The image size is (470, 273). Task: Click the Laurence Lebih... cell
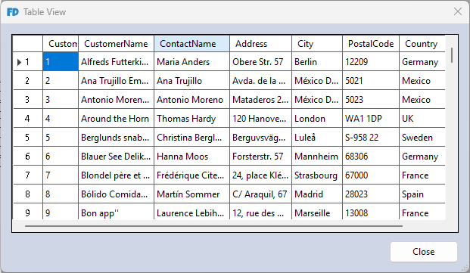click(x=191, y=213)
